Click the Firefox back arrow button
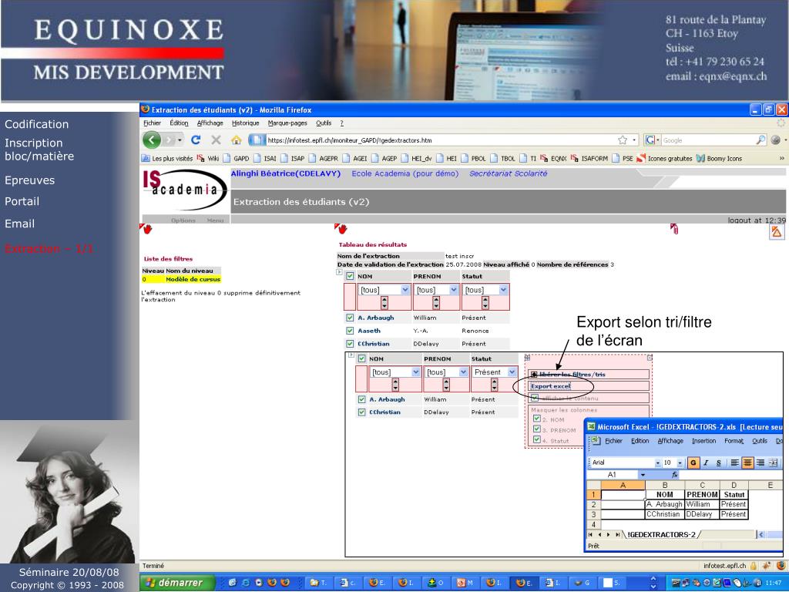789x592 pixels. point(152,140)
